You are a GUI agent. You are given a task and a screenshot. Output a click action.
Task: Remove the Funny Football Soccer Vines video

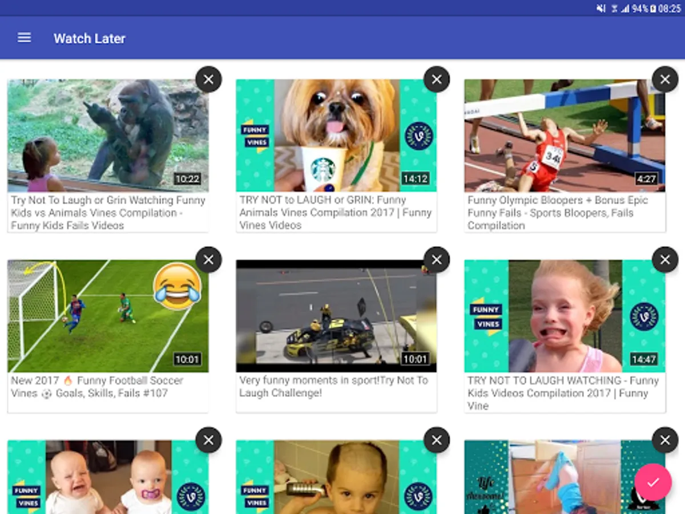(x=208, y=260)
